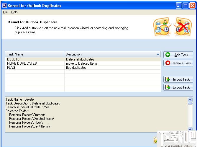Click 'Personal Folders\Outbox\' line in details
This screenshot has width=197, height=147.
tap(27, 115)
